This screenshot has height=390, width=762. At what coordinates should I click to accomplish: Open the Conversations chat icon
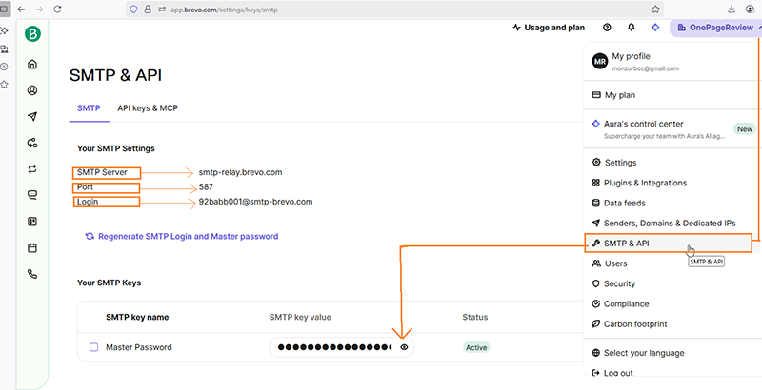[32, 195]
